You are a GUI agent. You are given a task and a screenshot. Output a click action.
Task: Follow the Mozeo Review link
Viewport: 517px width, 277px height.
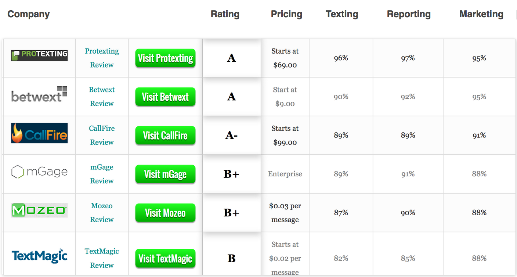point(102,213)
